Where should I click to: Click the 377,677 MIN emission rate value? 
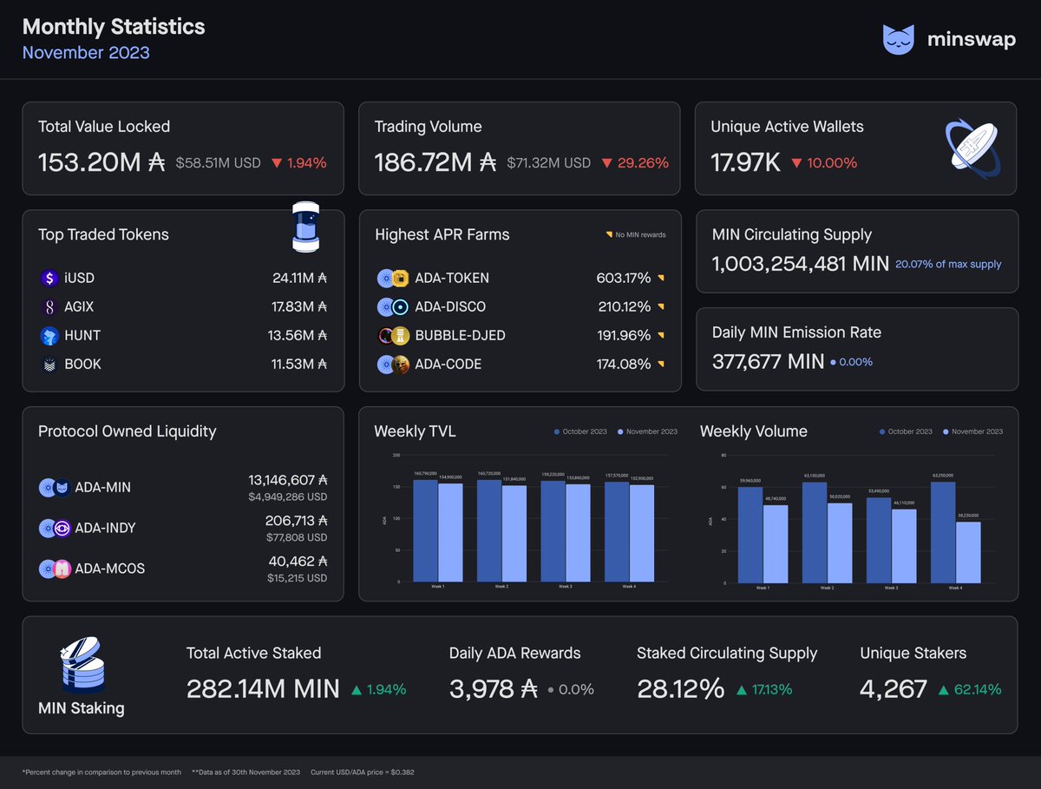tap(768, 362)
